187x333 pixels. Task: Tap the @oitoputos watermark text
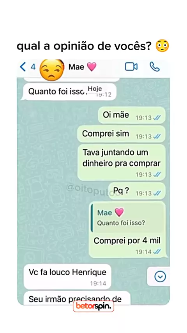click(93, 189)
